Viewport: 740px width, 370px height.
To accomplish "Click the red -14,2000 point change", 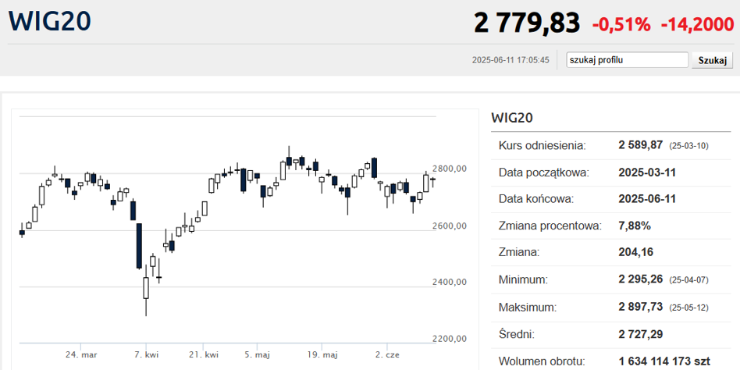I will click(696, 24).
